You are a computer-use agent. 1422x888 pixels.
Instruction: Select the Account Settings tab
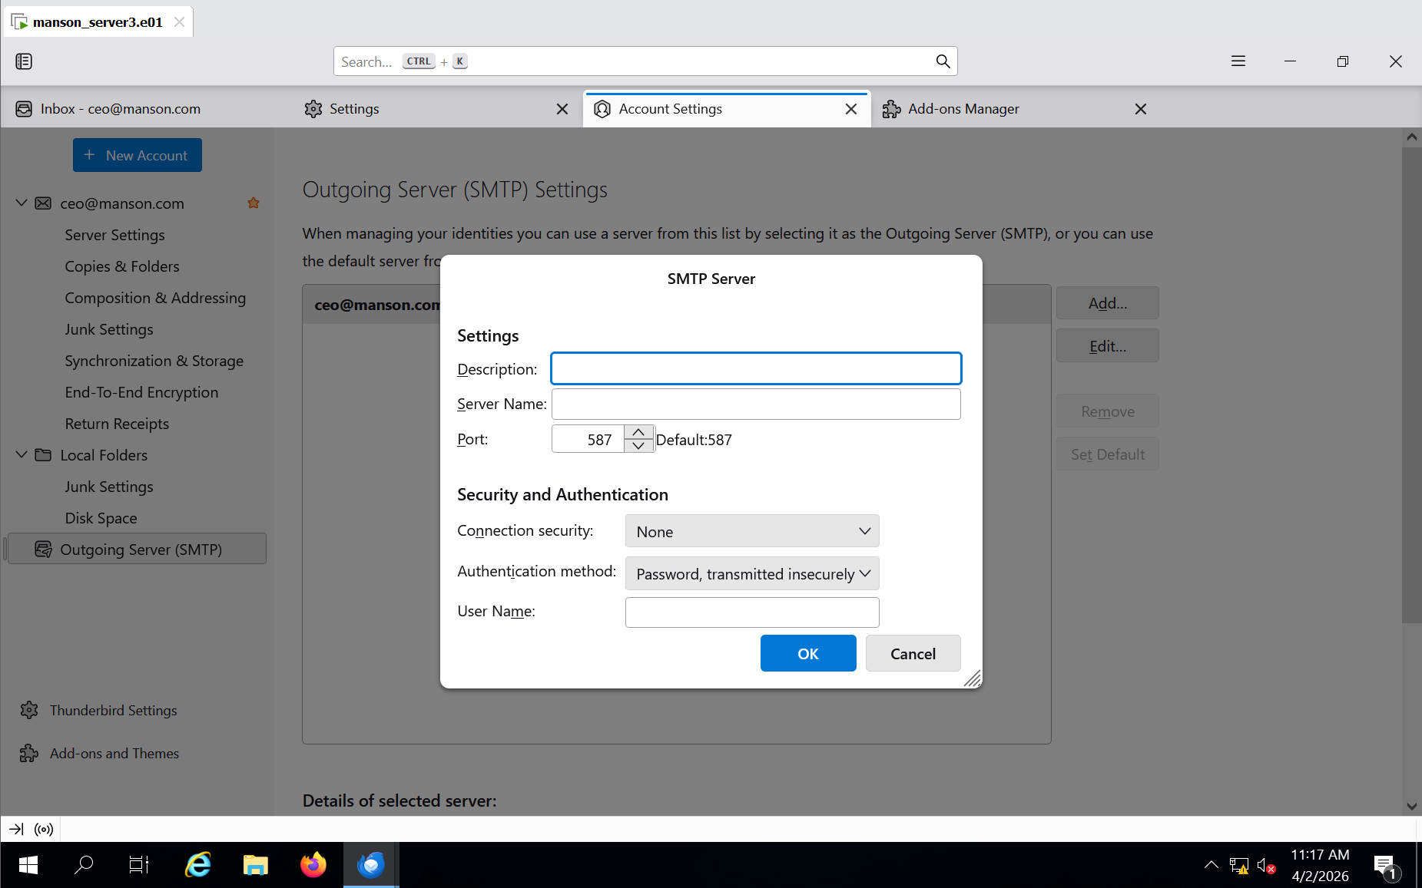coord(726,109)
